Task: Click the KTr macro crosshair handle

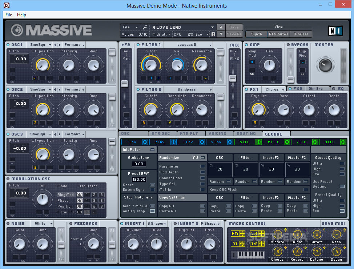Action: 242,233
